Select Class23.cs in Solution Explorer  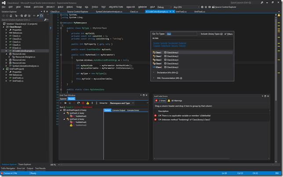pos(17,39)
